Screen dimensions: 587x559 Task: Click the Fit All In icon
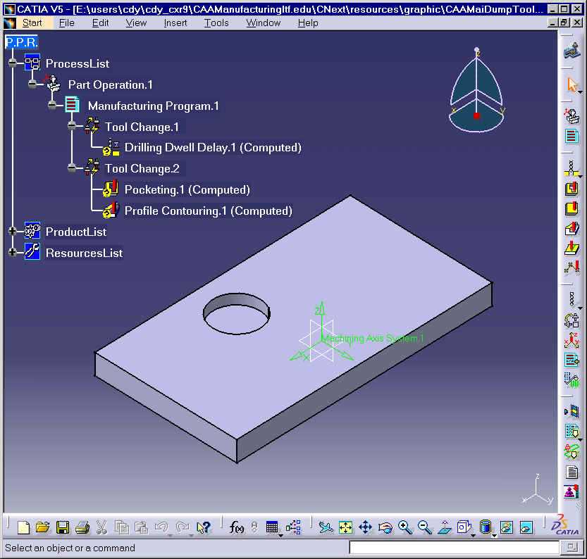tap(345, 527)
